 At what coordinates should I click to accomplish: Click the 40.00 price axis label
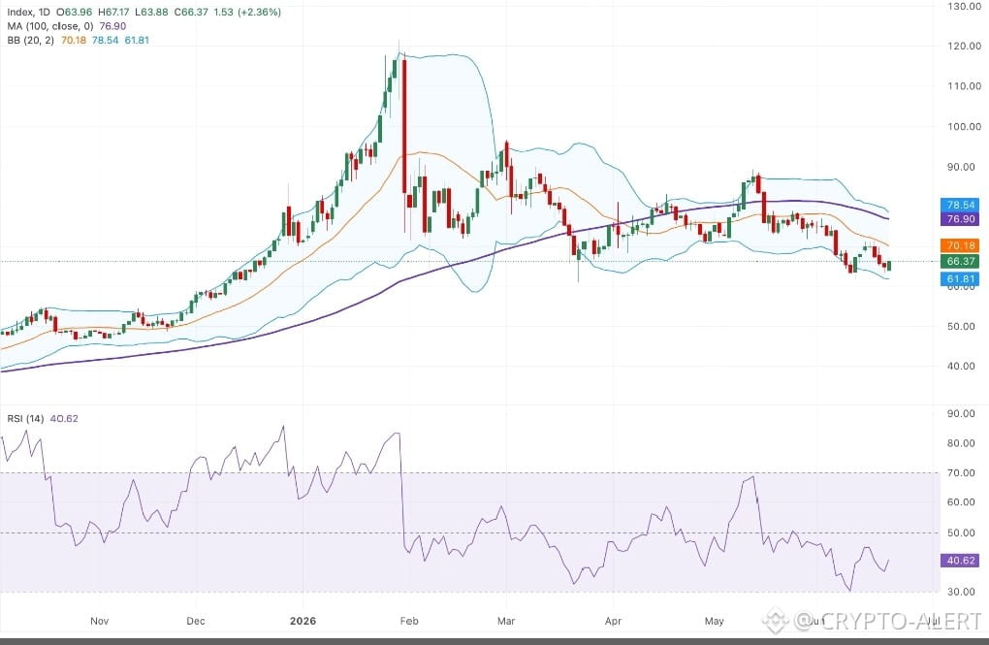click(x=961, y=366)
